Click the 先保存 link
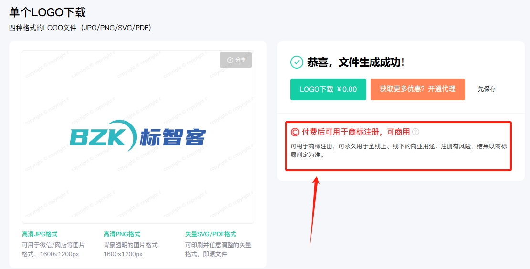 point(487,89)
